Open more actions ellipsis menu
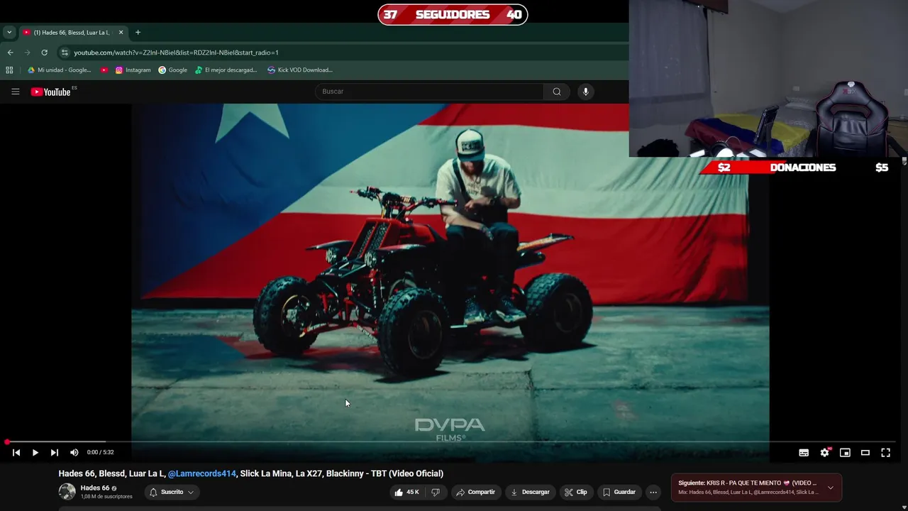Viewport: 908px width, 511px height. (653, 492)
